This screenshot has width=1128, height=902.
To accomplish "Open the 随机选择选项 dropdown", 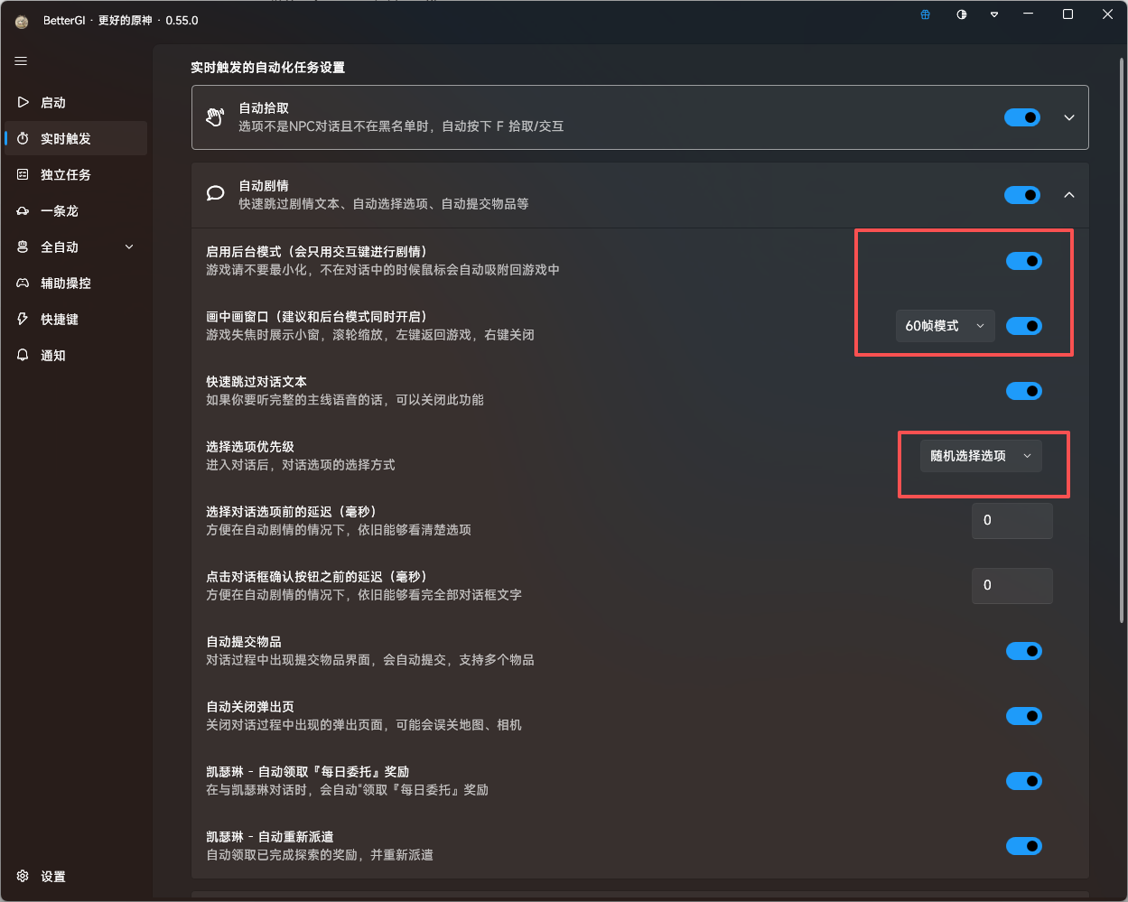I will (x=980, y=456).
